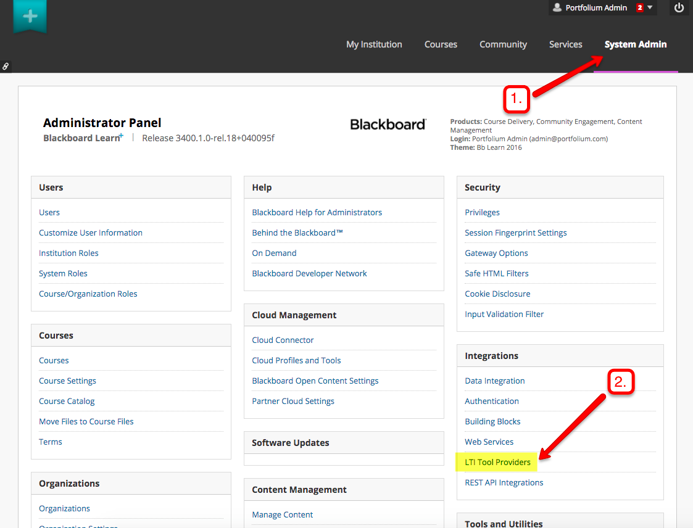This screenshot has width=693, height=528.
Task: Click the Tools and Utilities header
Action: point(560,521)
